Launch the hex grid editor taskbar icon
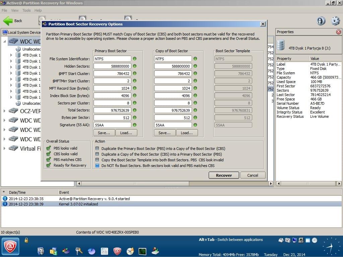This screenshot has height=257, width=343. [105, 251]
